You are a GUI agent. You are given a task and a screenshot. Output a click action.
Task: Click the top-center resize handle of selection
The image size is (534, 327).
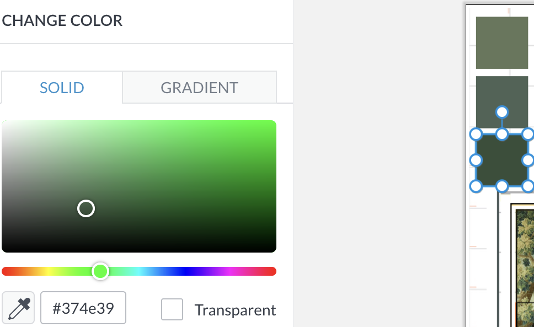[x=502, y=135]
